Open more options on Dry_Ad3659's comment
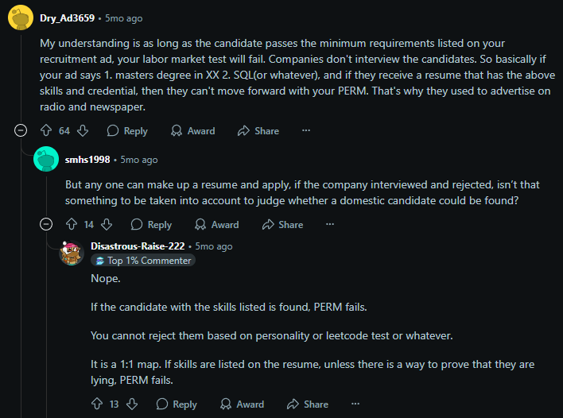Screen dimensions: 563x418 [306, 131]
